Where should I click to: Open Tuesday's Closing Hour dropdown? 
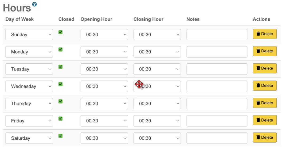(x=157, y=69)
